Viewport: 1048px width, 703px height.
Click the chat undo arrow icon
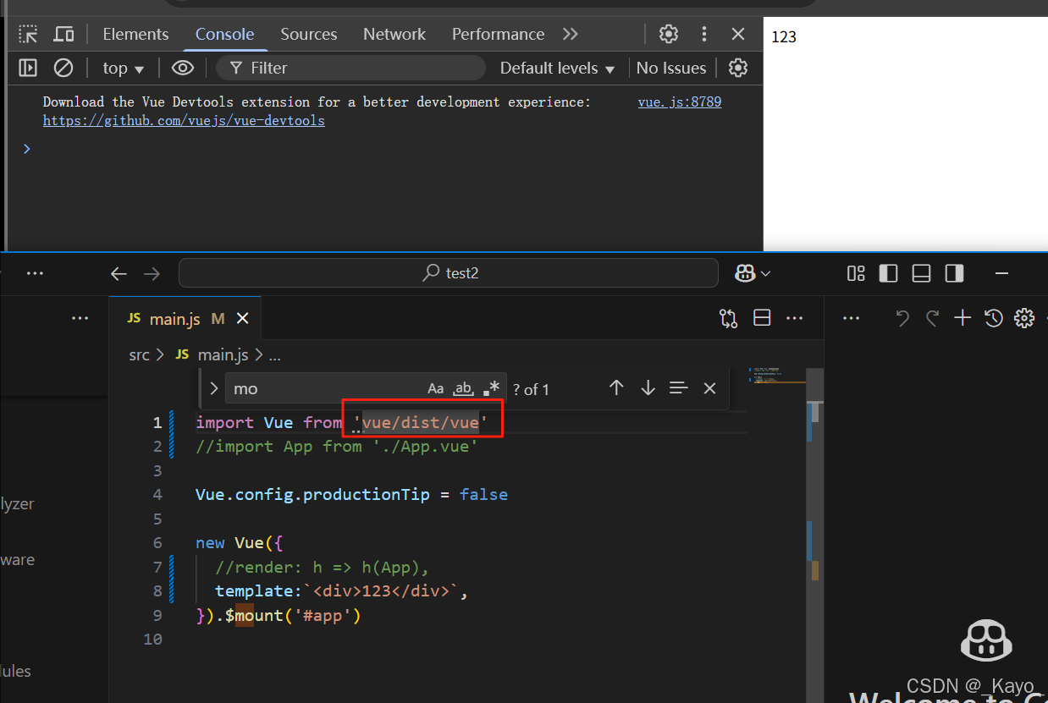click(902, 318)
